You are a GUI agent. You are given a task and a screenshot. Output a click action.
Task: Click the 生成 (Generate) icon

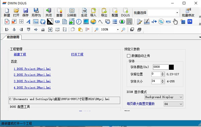tap(84, 13)
